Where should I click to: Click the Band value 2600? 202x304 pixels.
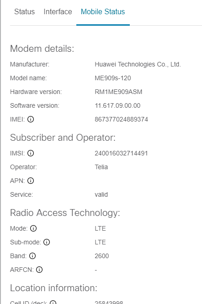tap(102, 256)
